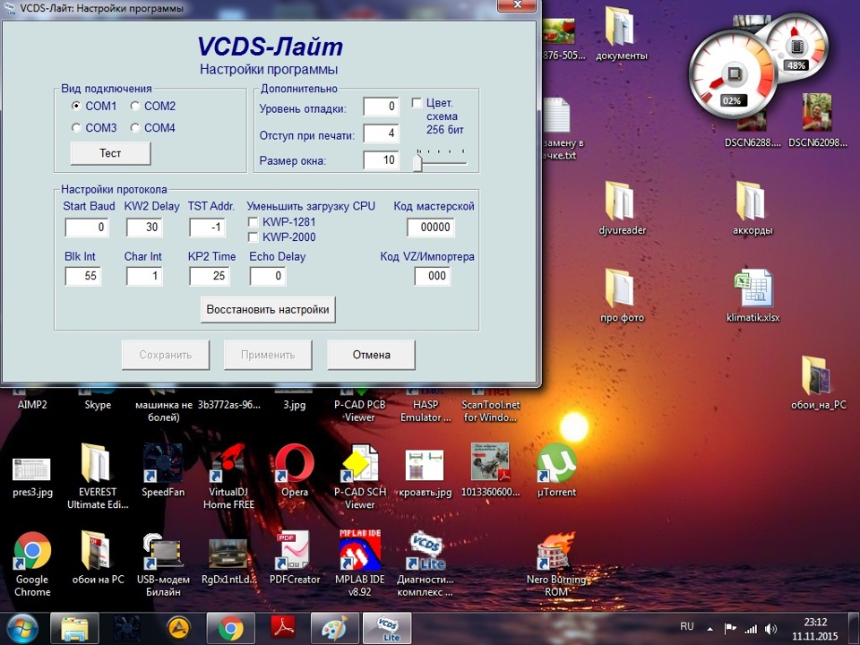Click the Код мастерской input field

point(431,227)
